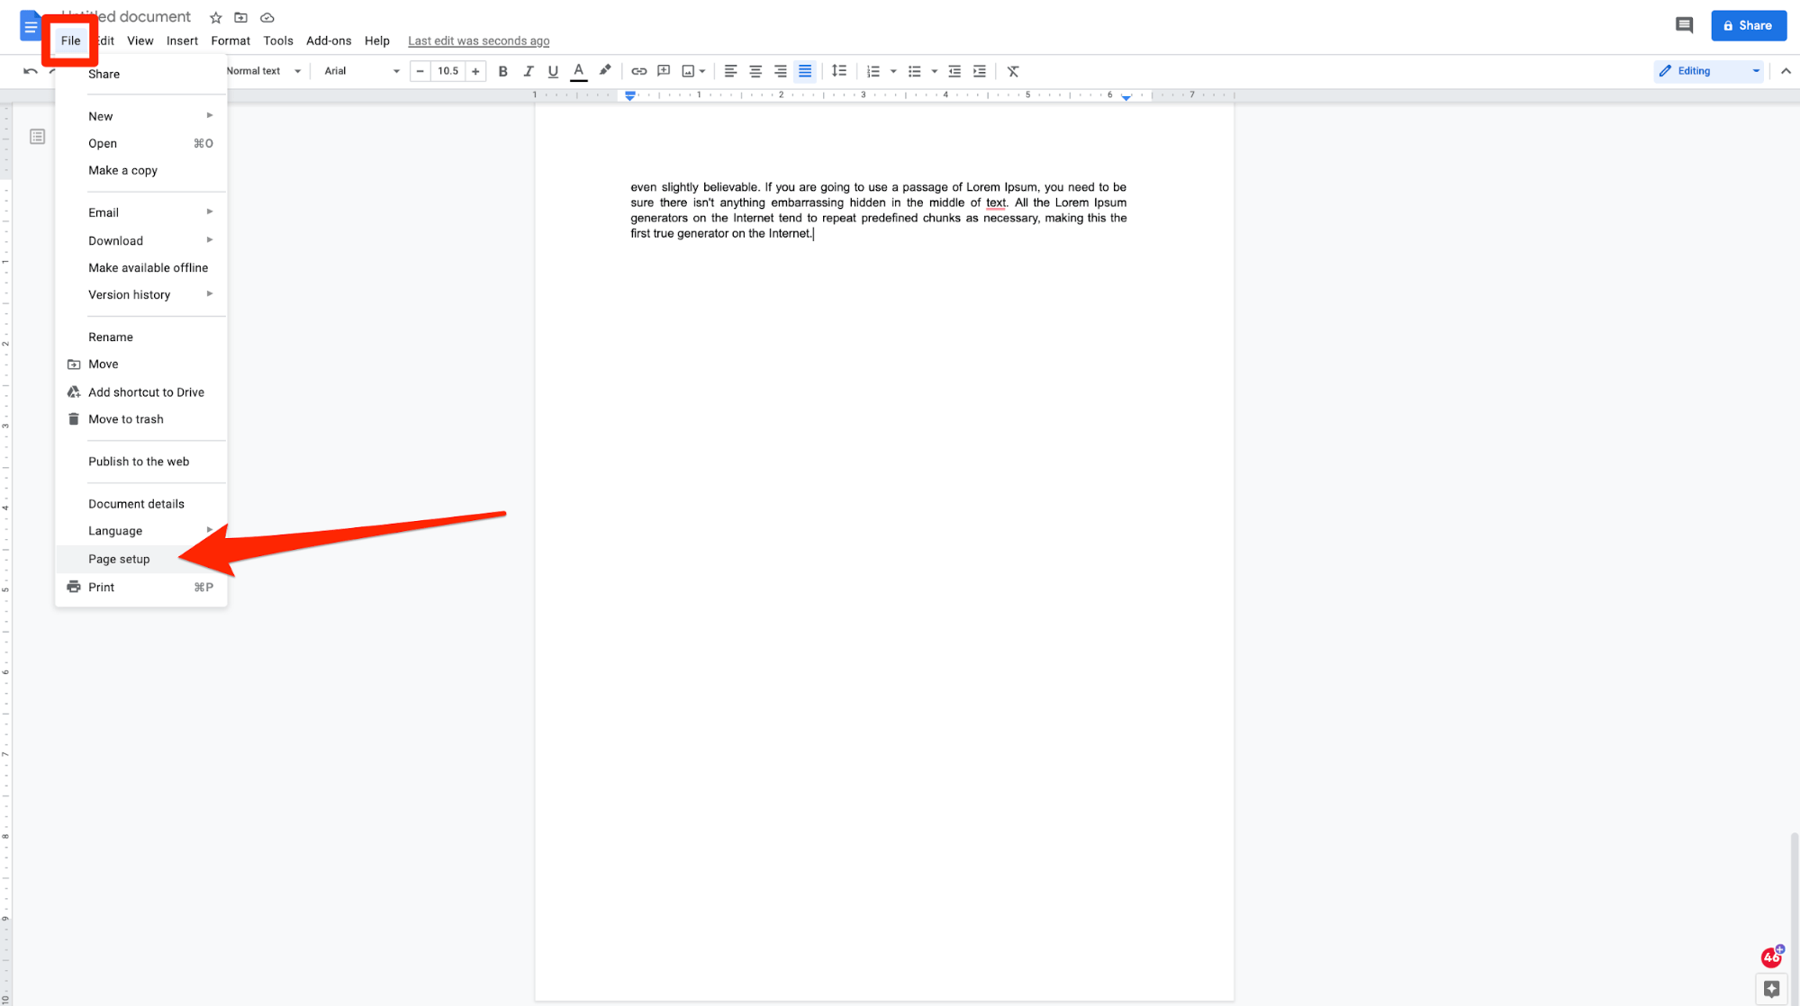Select the text font color swatch
This screenshot has height=1006, width=1800.
579,70
